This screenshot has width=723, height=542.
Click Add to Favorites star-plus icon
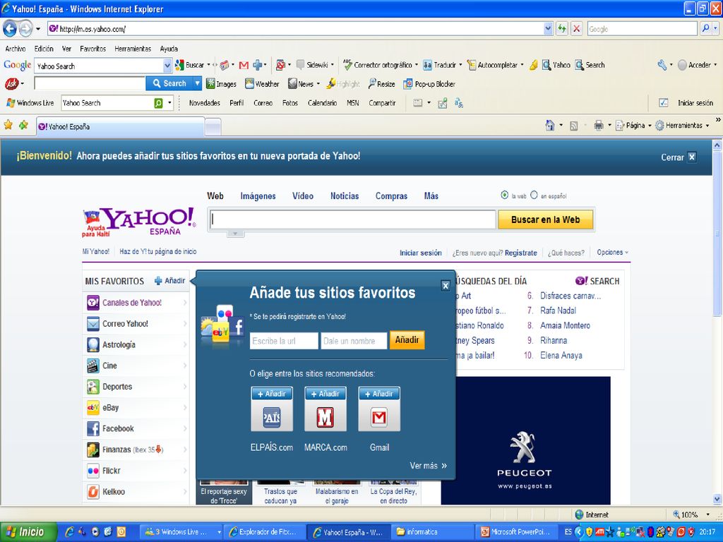23,125
